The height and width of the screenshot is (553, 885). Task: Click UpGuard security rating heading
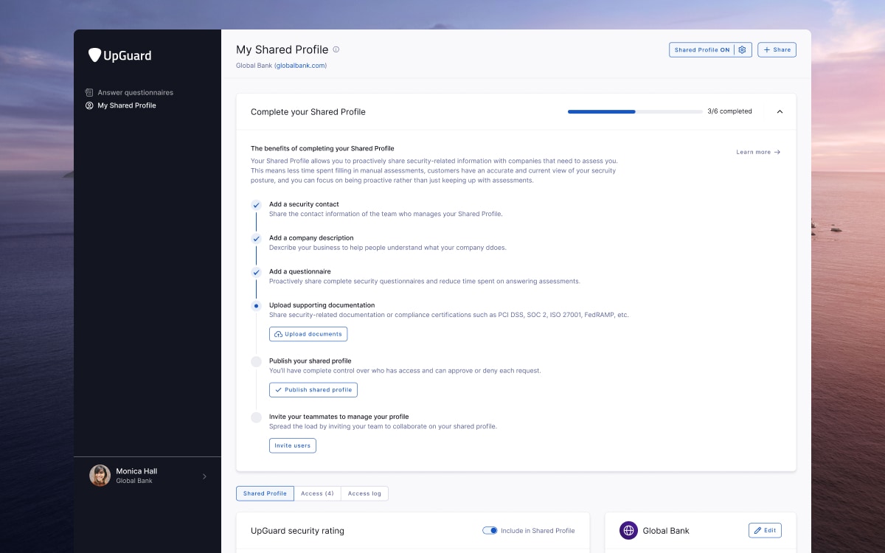(297, 531)
